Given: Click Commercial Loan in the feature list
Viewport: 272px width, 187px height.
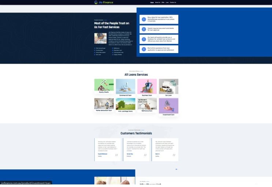Looking at the screenshot, I should (119, 52).
